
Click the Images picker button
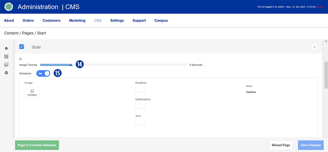coord(32,92)
